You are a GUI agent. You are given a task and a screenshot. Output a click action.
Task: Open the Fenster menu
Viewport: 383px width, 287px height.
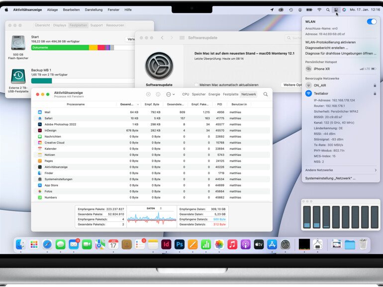point(113,10)
